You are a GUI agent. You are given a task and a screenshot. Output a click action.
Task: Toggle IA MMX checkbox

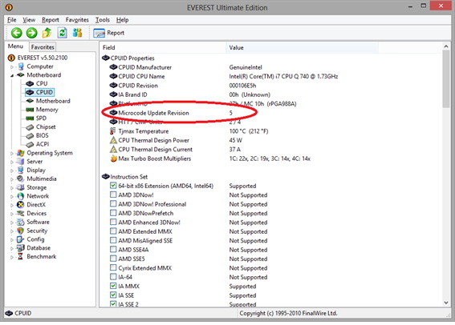pyautogui.click(x=113, y=286)
